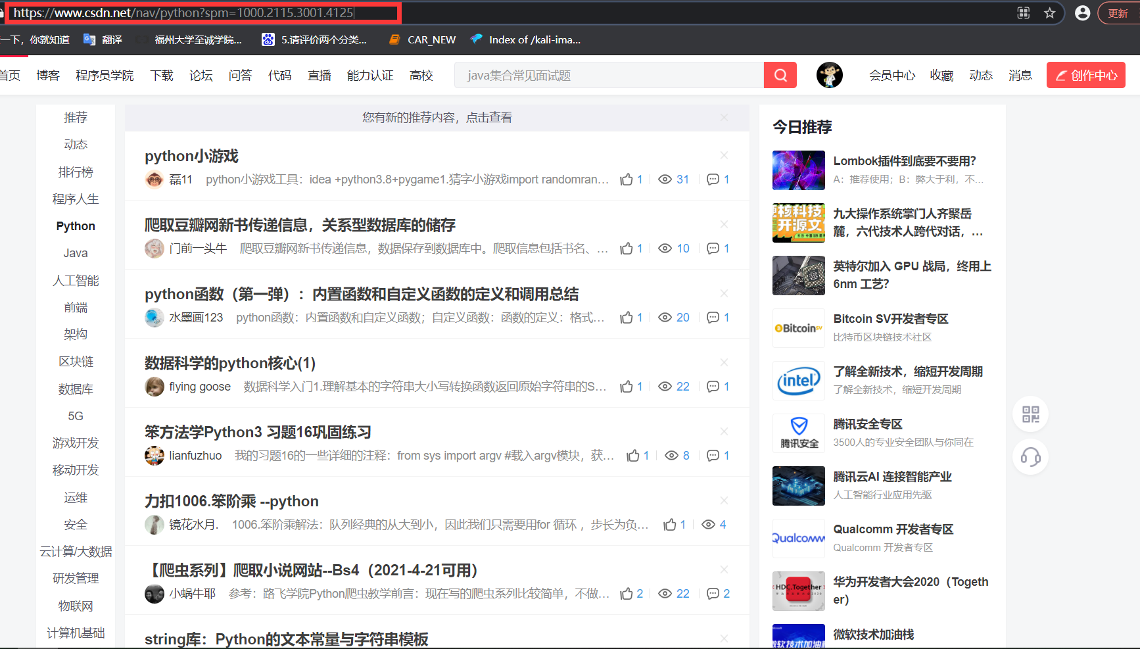This screenshot has width=1140, height=649.
Task: Open 会员中心 link
Action: pyautogui.click(x=892, y=76)
